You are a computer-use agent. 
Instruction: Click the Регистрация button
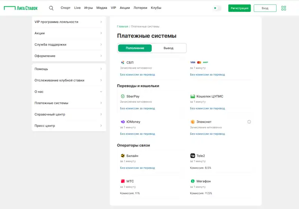coord(240,8)
